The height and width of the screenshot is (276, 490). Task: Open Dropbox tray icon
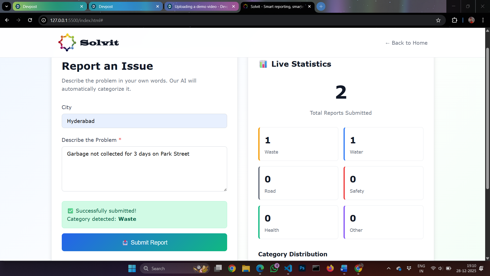click(409, 268)
